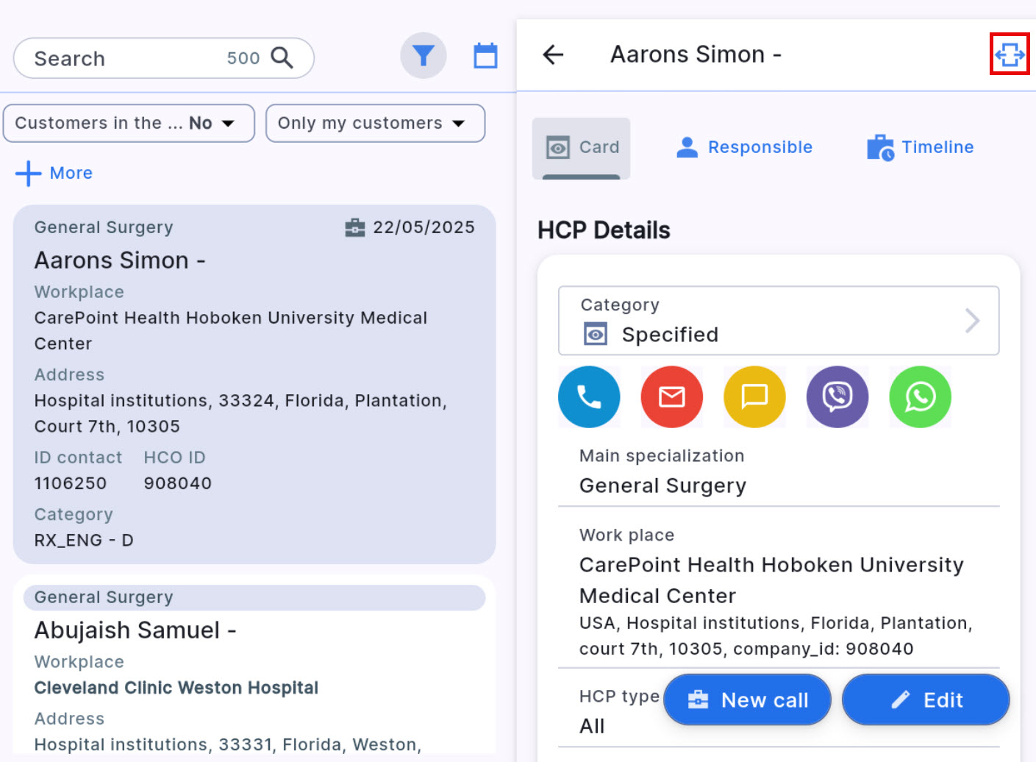Open WhatsApp contact icon
This screenshot has width=1036, height=762.
pos(920,397)
